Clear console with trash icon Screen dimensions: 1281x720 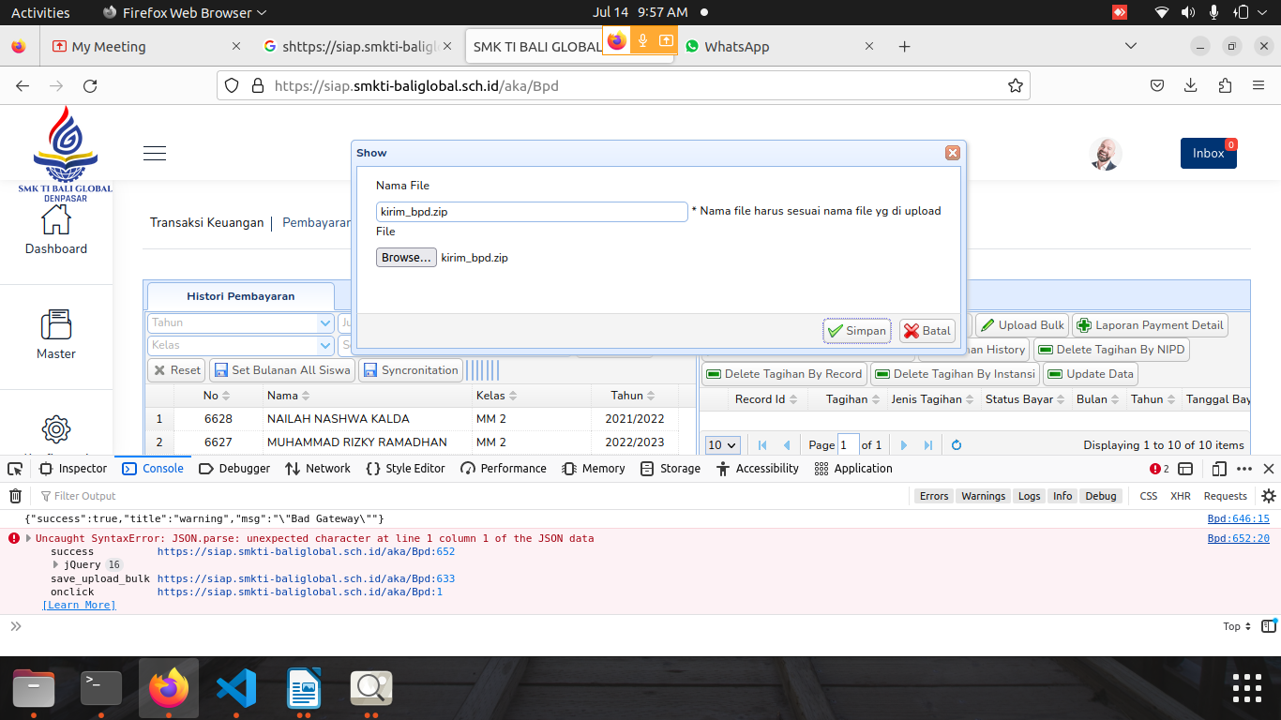point(15,496)
